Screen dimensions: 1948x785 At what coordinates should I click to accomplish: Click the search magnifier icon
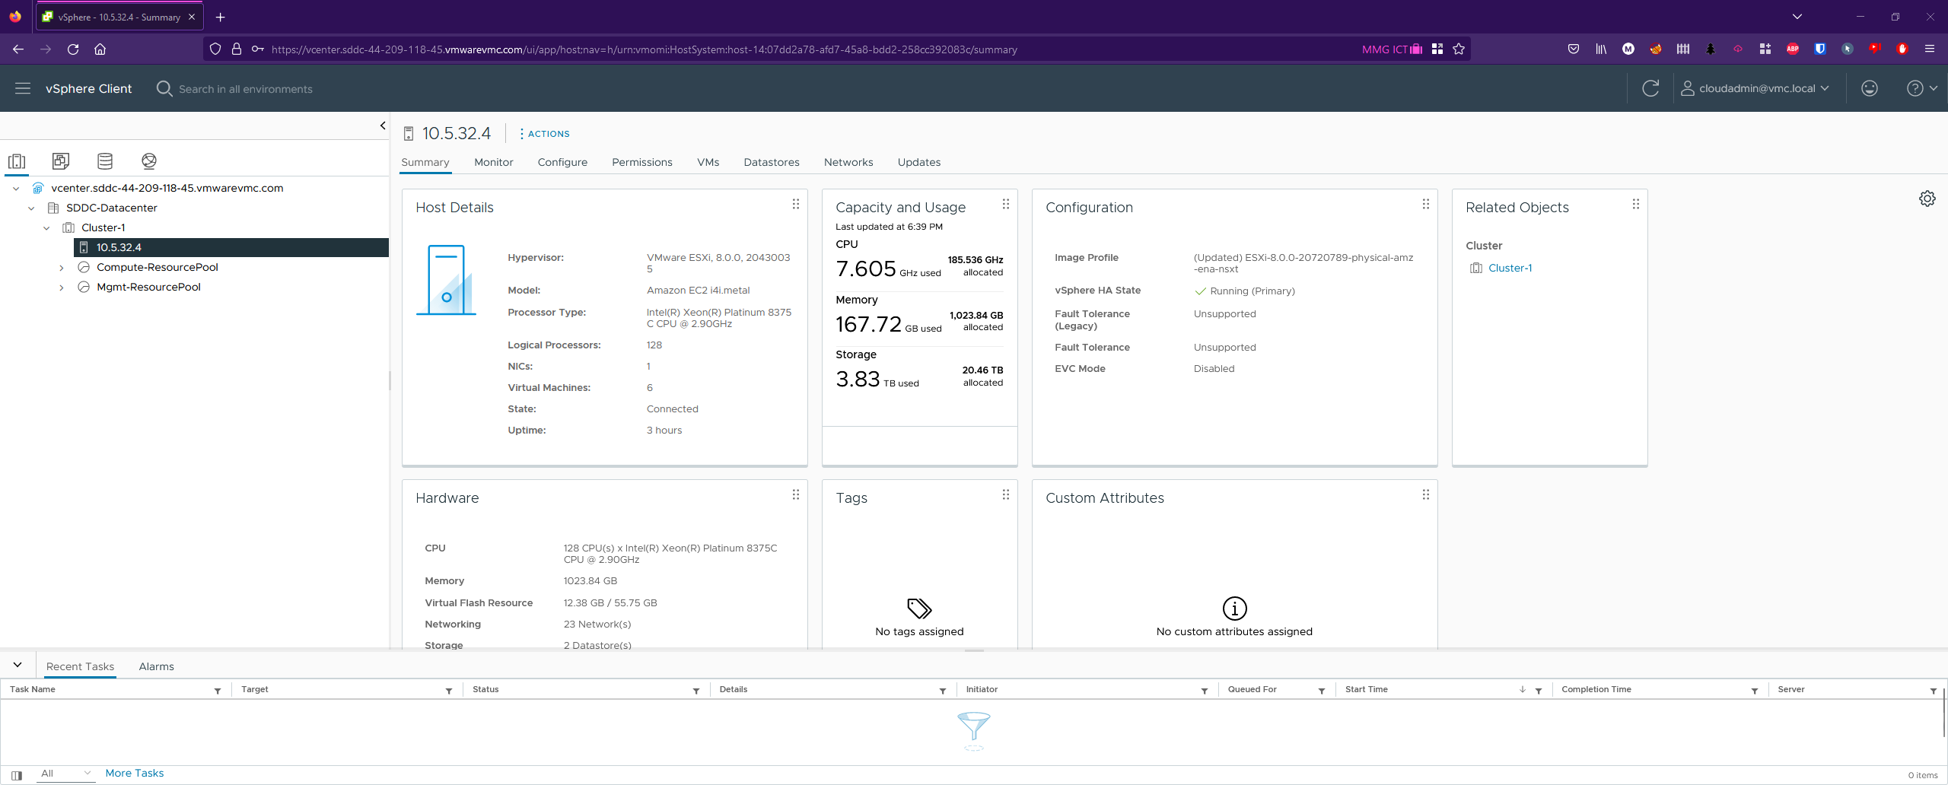pos(164,88)
